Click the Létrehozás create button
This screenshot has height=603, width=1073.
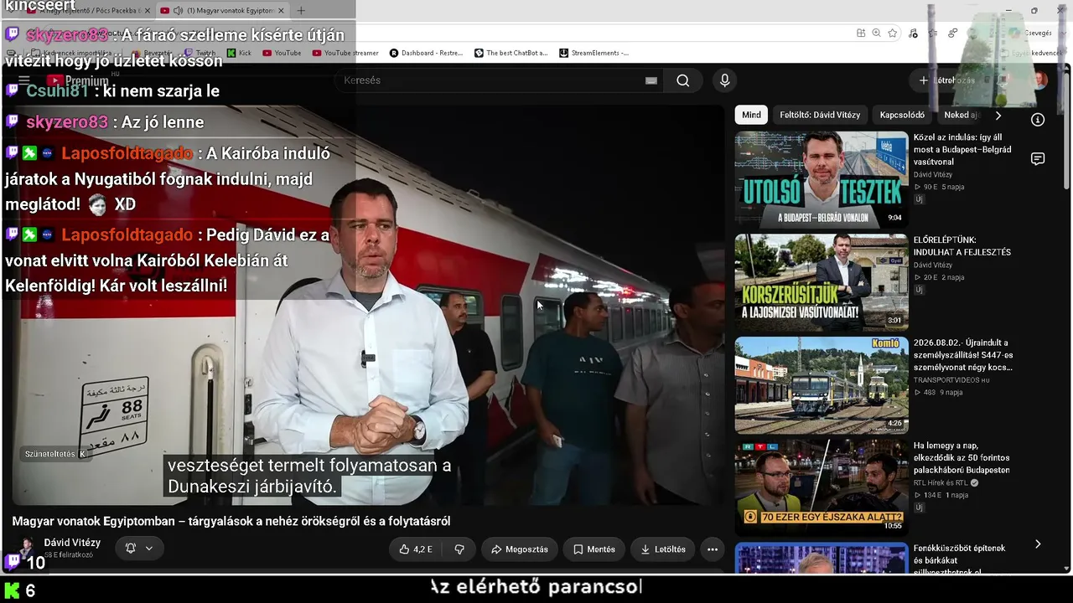click(x=946, y=80)
